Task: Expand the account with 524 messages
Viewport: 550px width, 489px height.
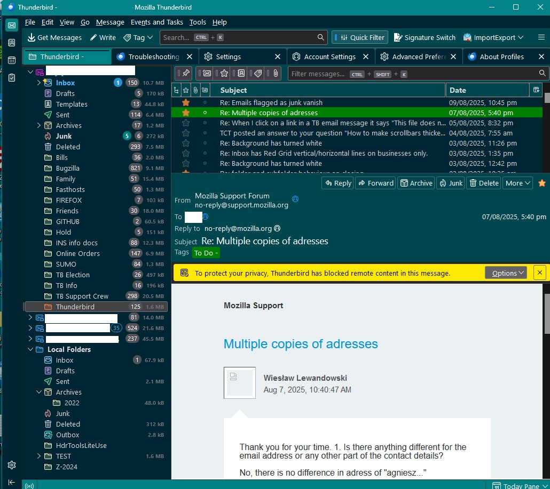Action: click(30, 328)
